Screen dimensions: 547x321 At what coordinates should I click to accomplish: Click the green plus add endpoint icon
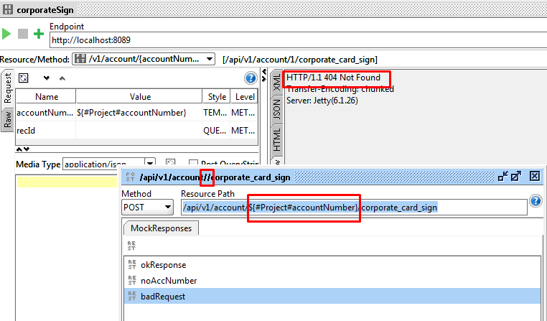point(39,34)
